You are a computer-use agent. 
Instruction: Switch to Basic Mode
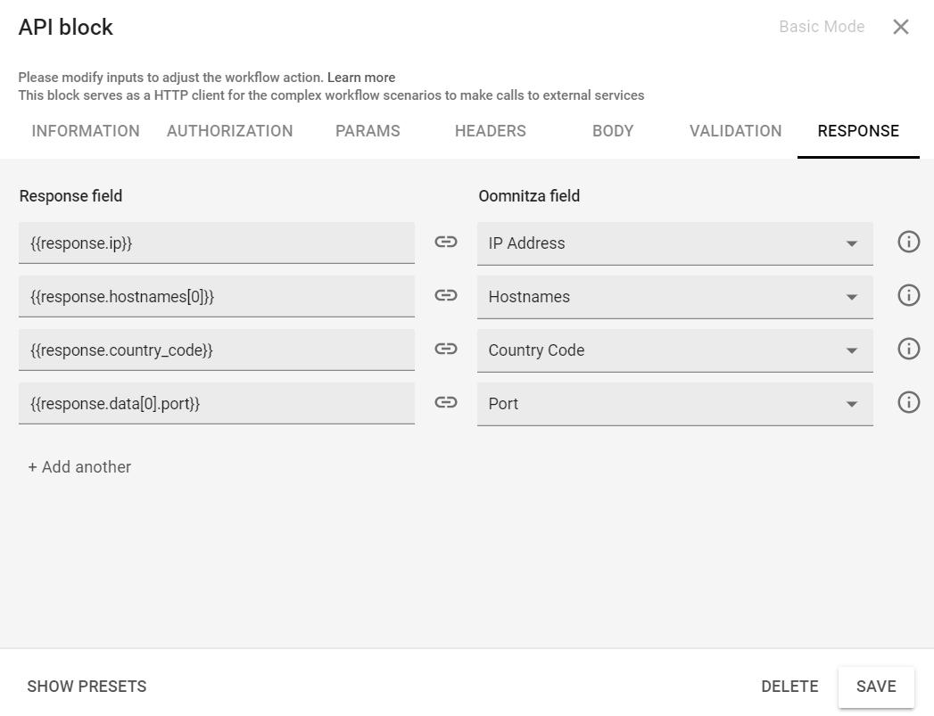coord(821,27)
